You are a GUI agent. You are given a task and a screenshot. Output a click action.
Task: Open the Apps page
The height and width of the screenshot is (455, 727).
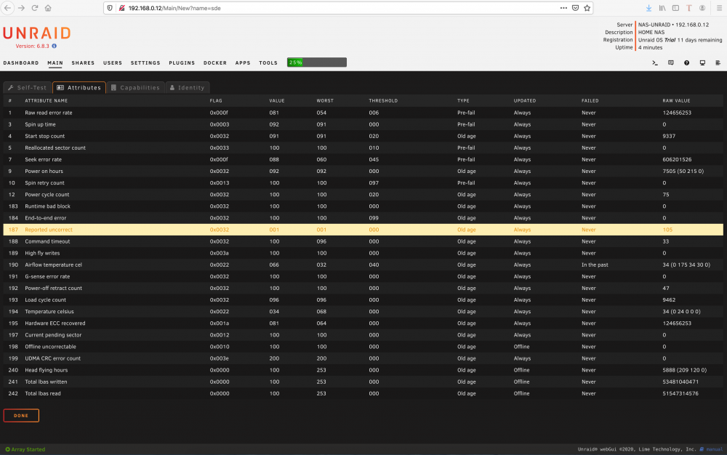243,63
